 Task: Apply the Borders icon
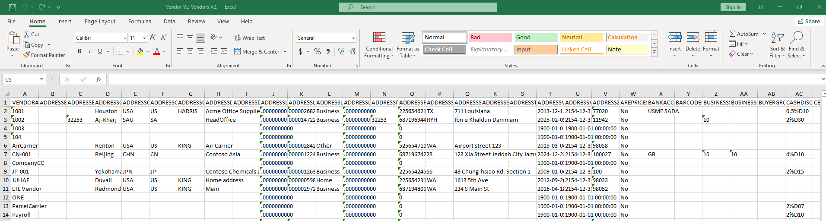click(120, 51)
